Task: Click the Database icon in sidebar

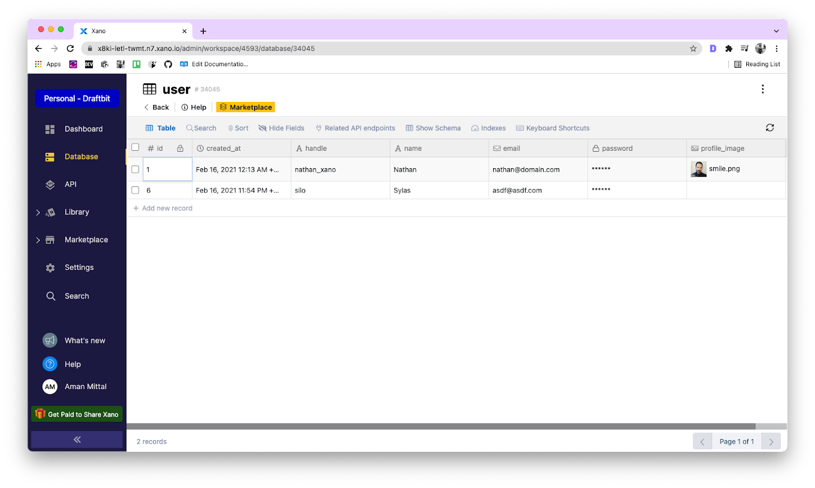Action: click(x=50, y=157)
